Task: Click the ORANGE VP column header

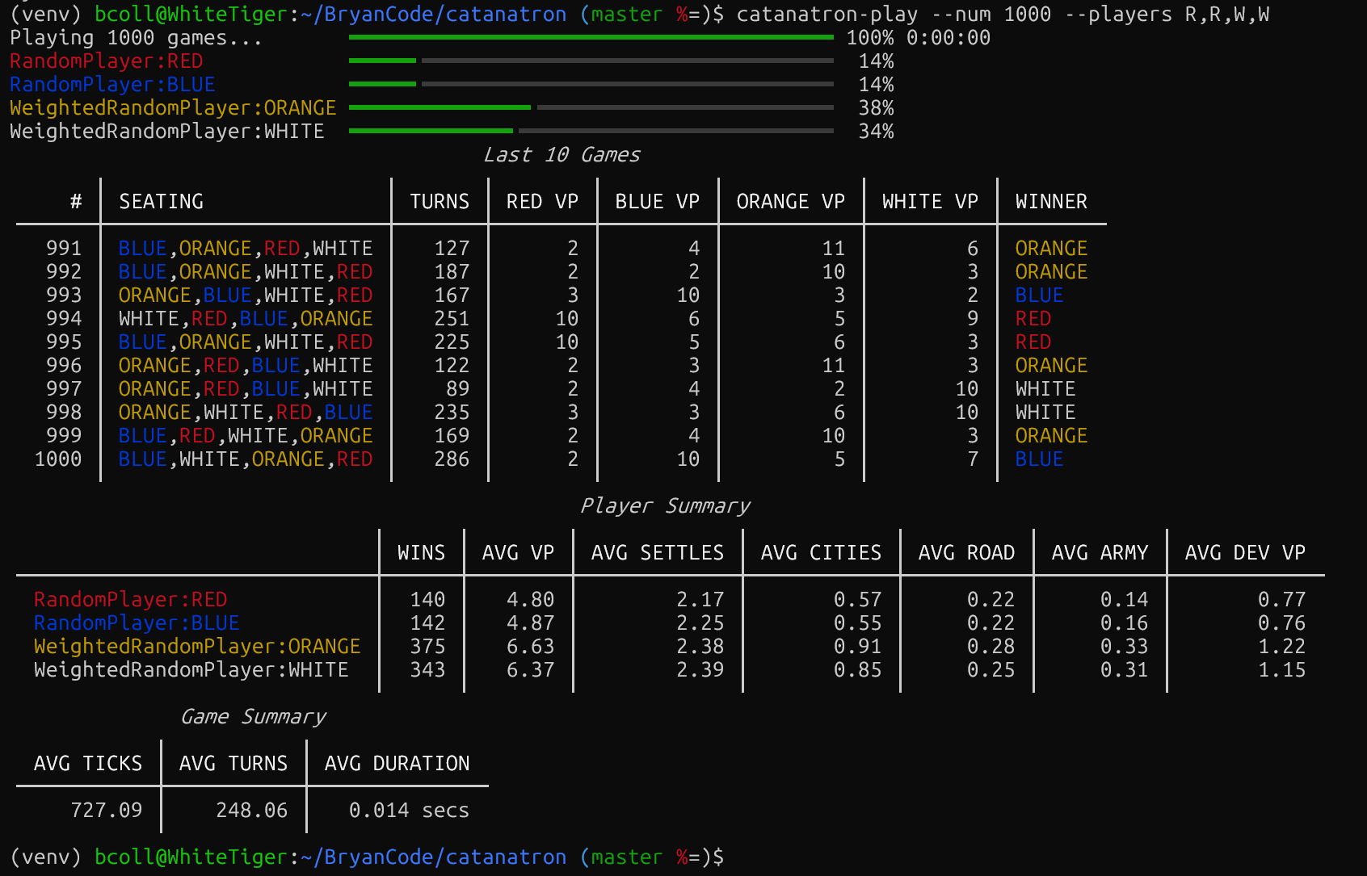Action: [x=790, y=202]
